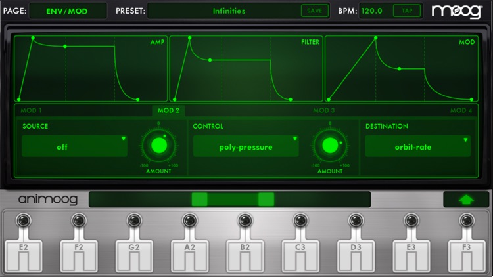
Task: Open the animoog logo label
Action: pos(48,200)
